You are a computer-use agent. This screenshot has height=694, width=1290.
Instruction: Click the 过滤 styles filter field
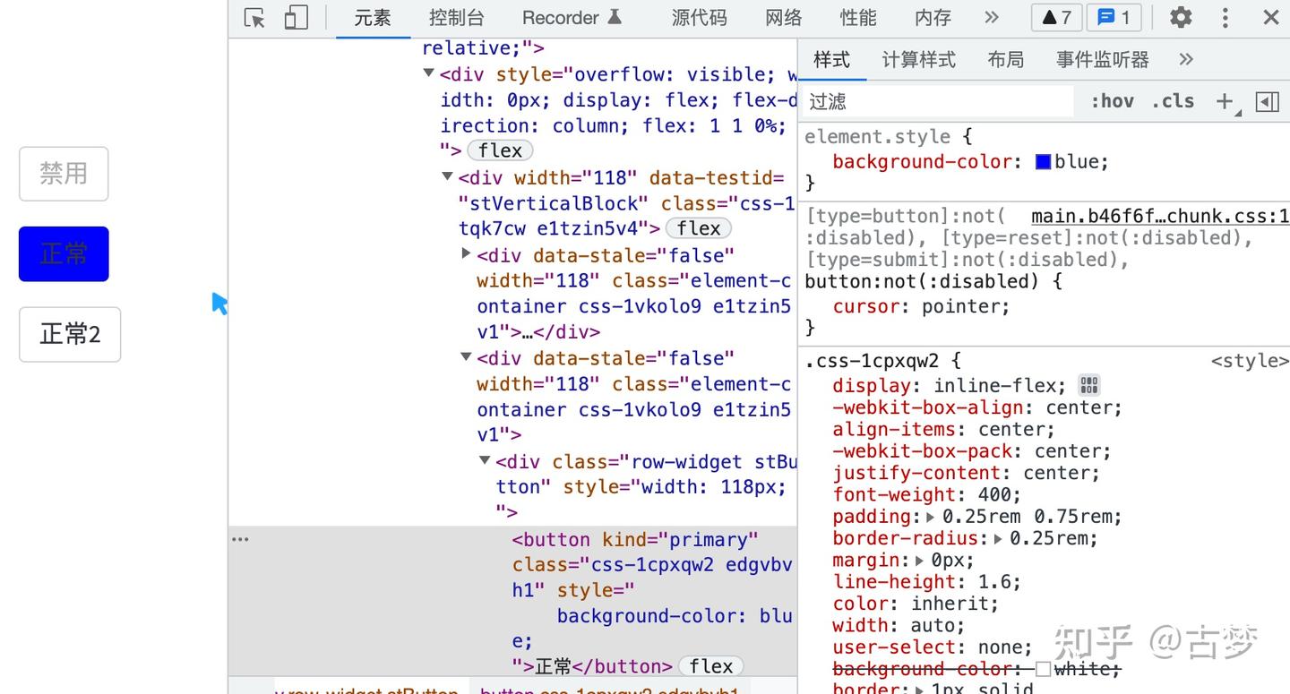tap(896, 100)
